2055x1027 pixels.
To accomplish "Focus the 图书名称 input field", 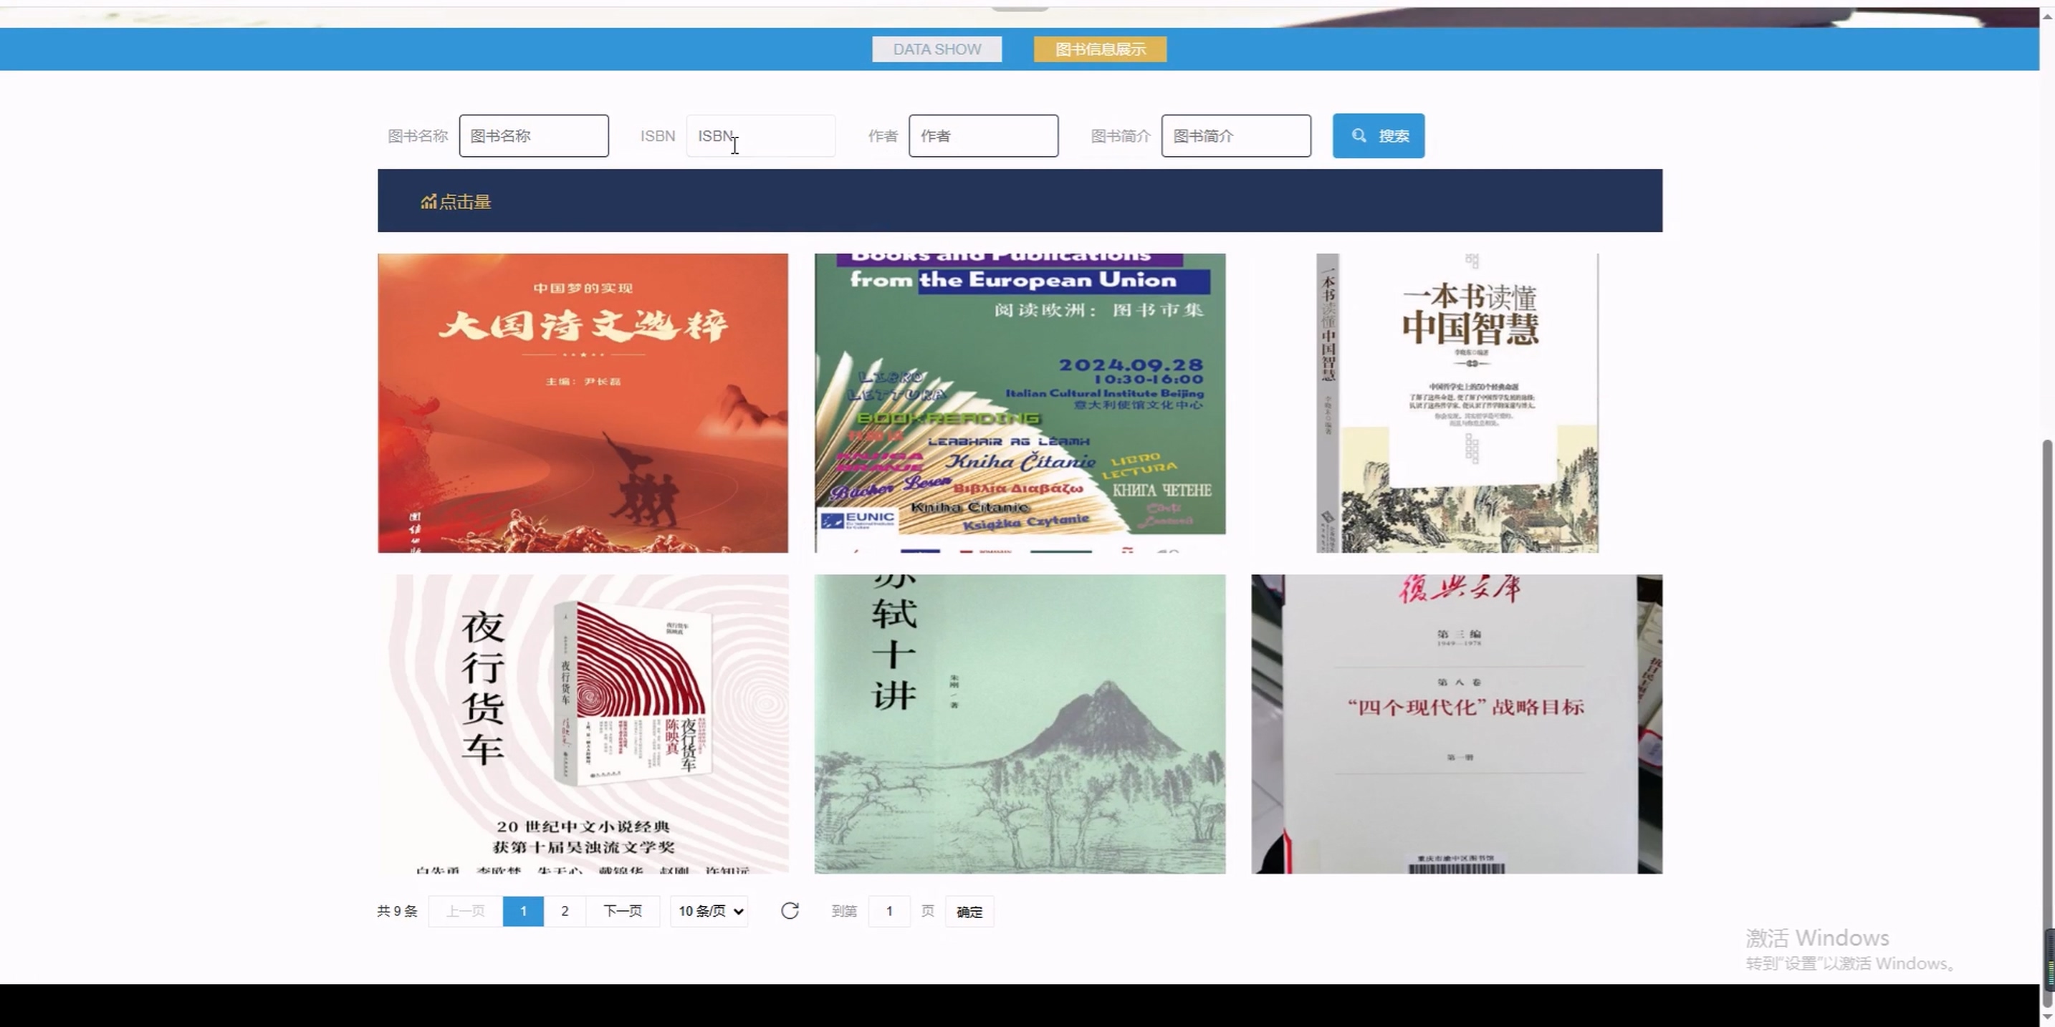I will point(534,135).
